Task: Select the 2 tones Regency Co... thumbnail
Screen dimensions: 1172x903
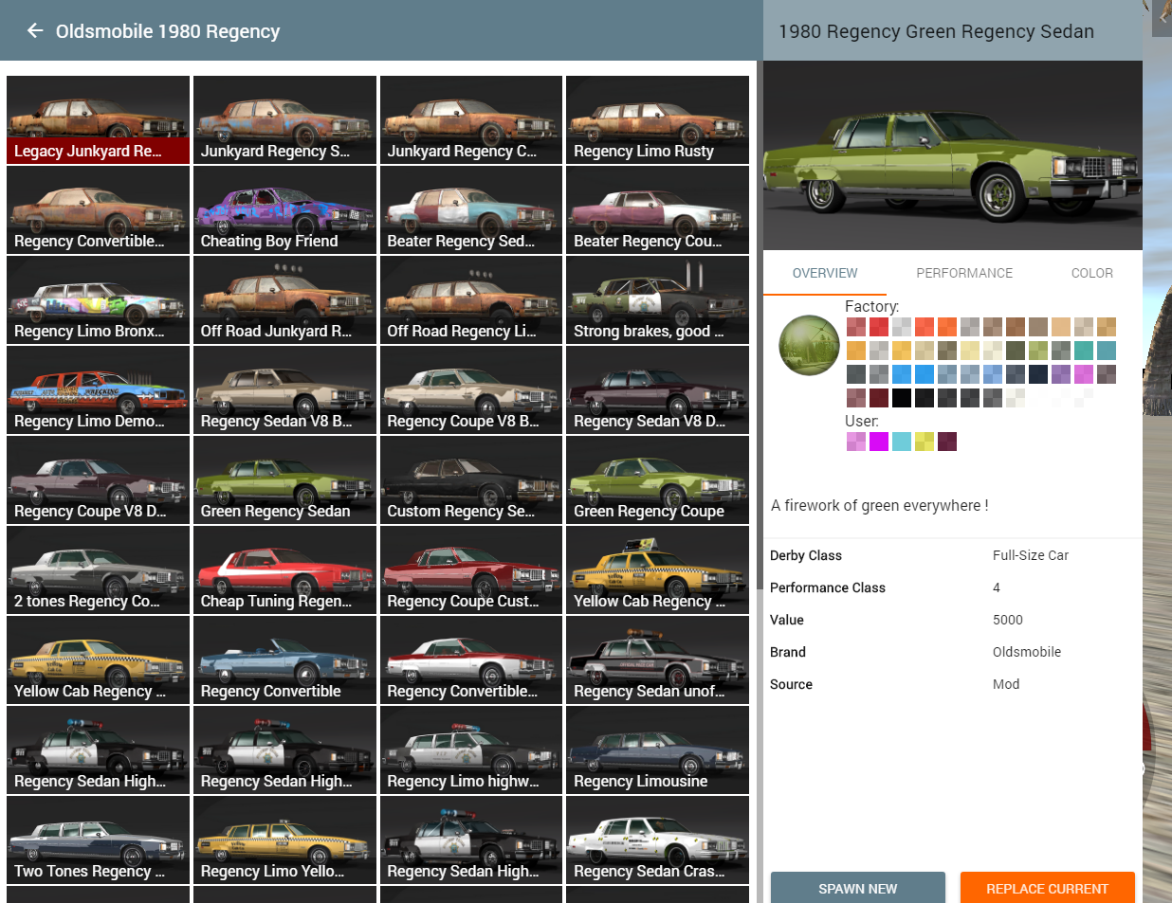Action: 98,569
